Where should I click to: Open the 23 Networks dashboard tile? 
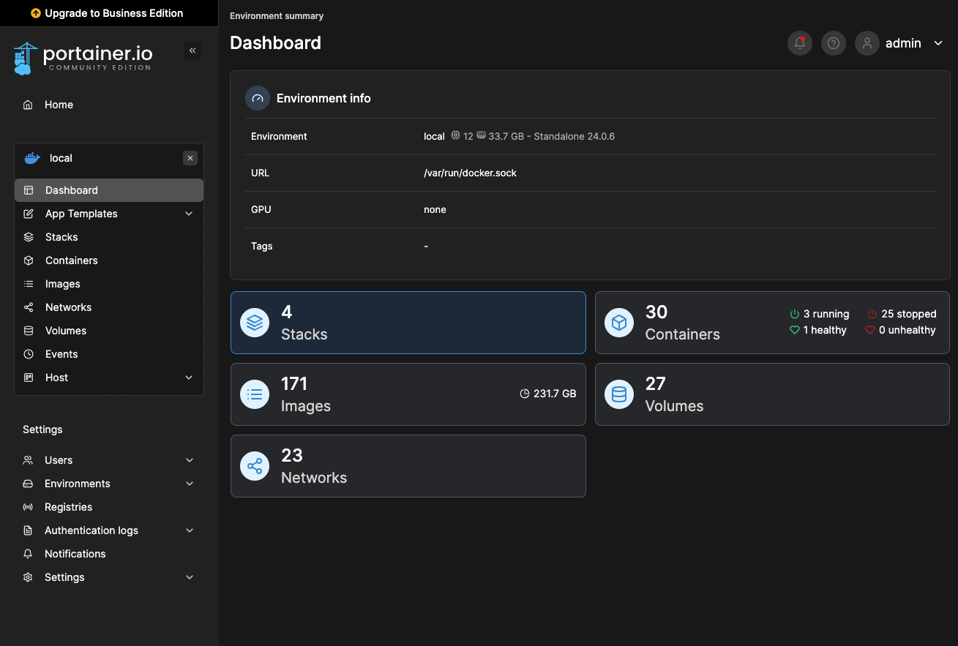(408, 466)
